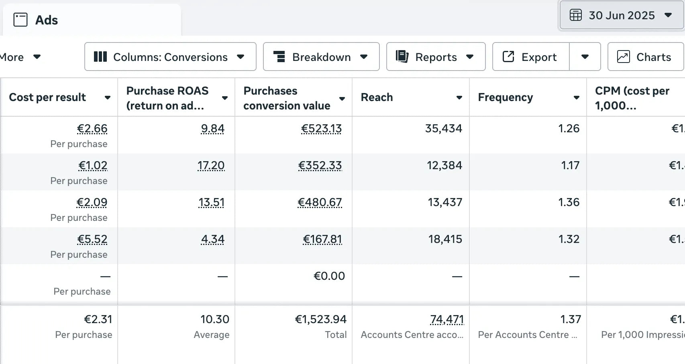
Task: Open the Export options arrow dropdown
Action: (585, 57)
